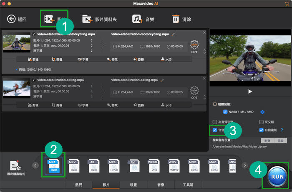Show info for video-stabilization-skiing.mp4
The height and width of the screenshot is (192, 292).
point(34,80)
